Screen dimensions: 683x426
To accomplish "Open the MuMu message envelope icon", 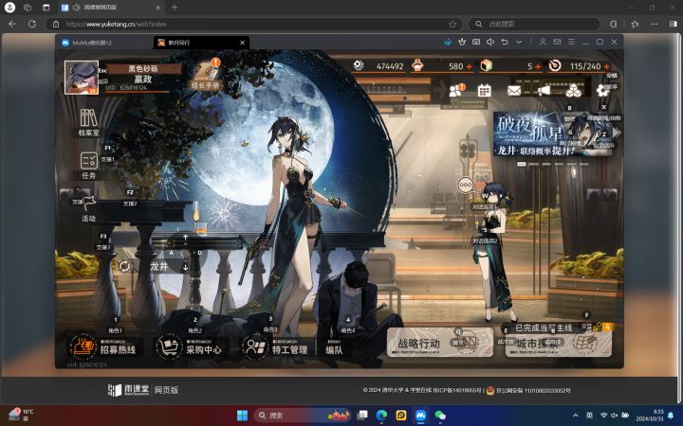I will point(557,42).
